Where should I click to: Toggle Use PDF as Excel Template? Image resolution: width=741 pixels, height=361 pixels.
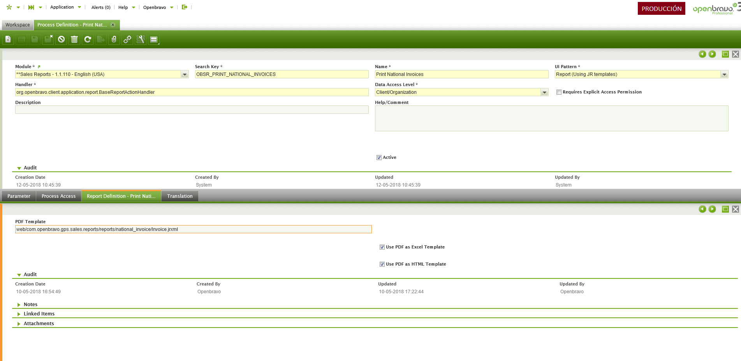[382, 247]
